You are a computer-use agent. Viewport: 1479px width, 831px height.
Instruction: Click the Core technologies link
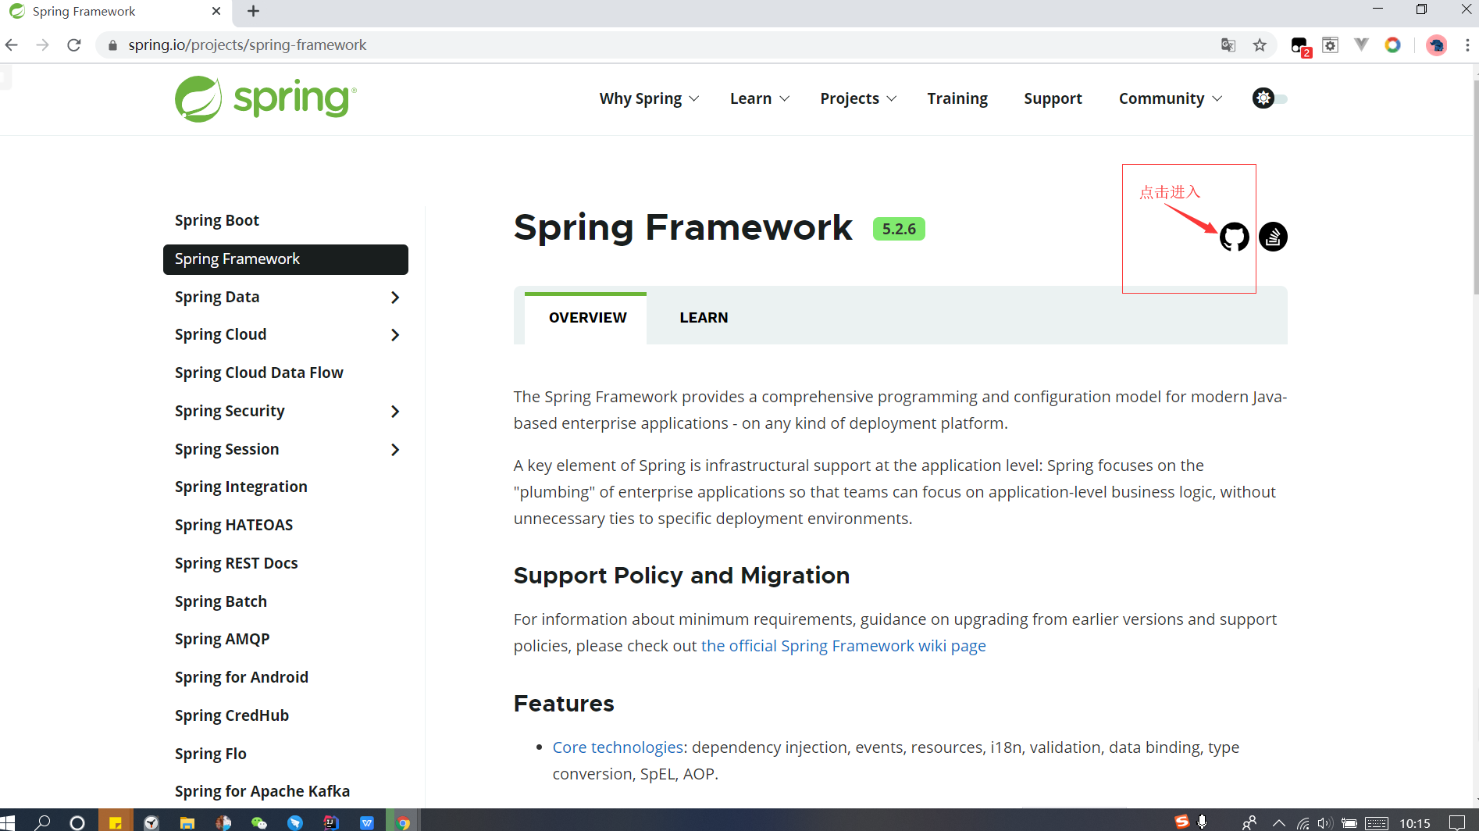point(618,747)
